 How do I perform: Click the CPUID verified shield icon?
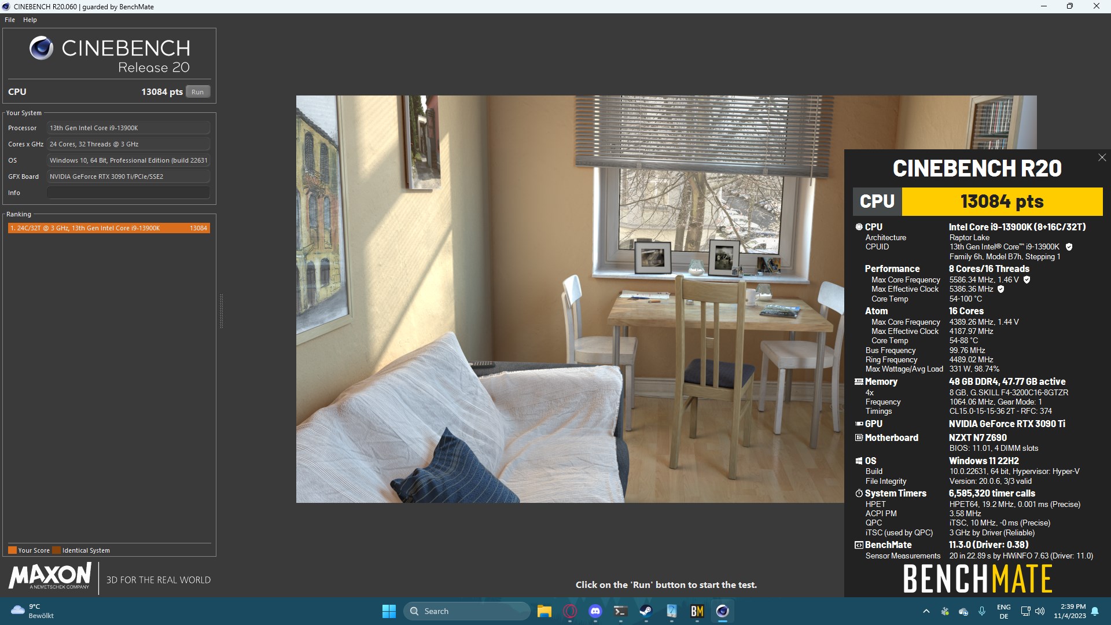click(x=1069, y=247)
